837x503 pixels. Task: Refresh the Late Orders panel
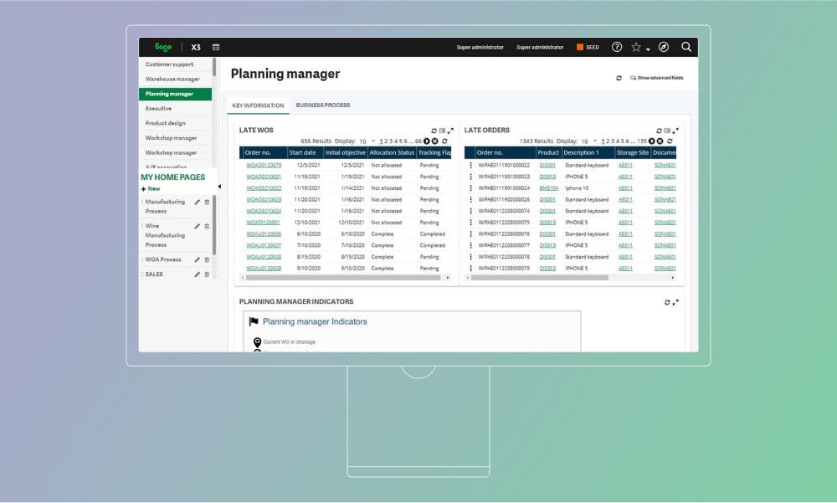coord(659,131)
